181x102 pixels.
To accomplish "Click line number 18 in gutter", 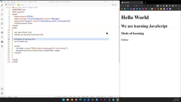I will pos(9,48).
